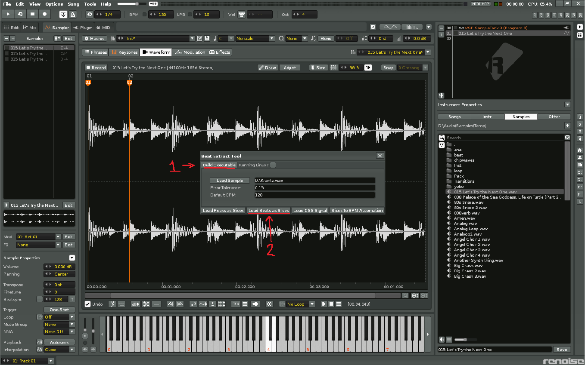Select Amen.wav in the file browser
The height and width of the screenshot is (365, 585).
465,218
